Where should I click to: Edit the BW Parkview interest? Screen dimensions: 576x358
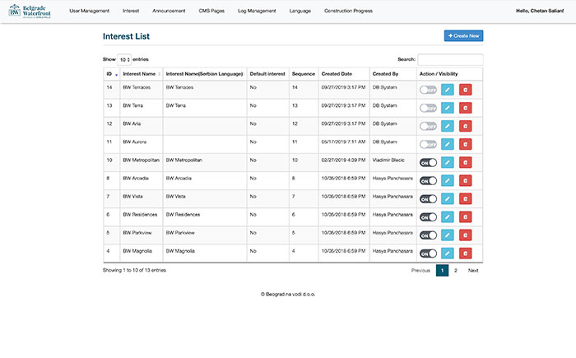447,235
